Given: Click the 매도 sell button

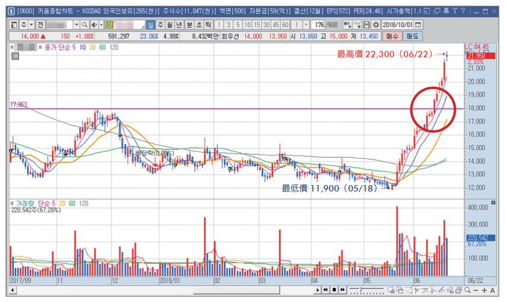Looking at the screenshot, I should [412, 36].
